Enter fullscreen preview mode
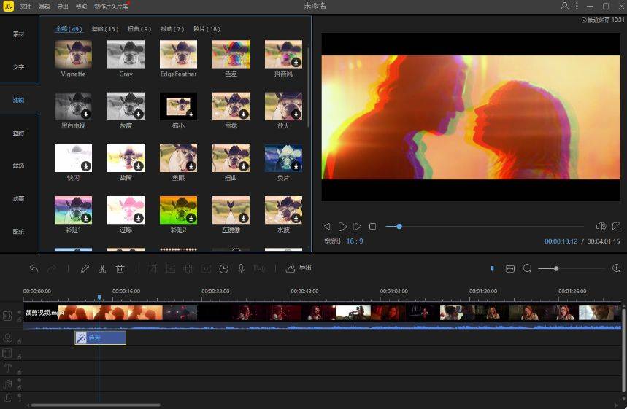 tap(617, 227)
